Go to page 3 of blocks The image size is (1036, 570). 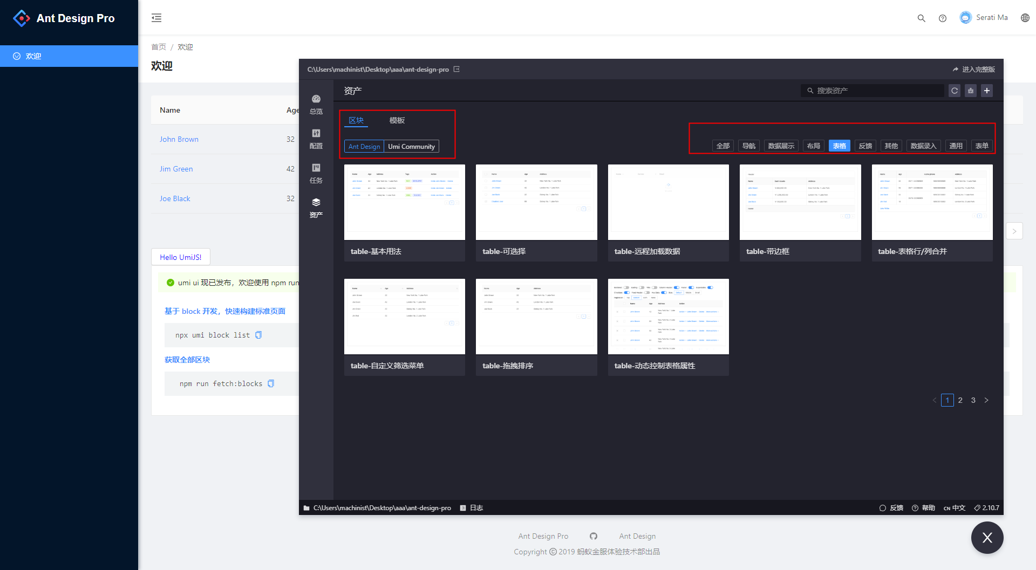pyautogui.click(x=973, y=400)
